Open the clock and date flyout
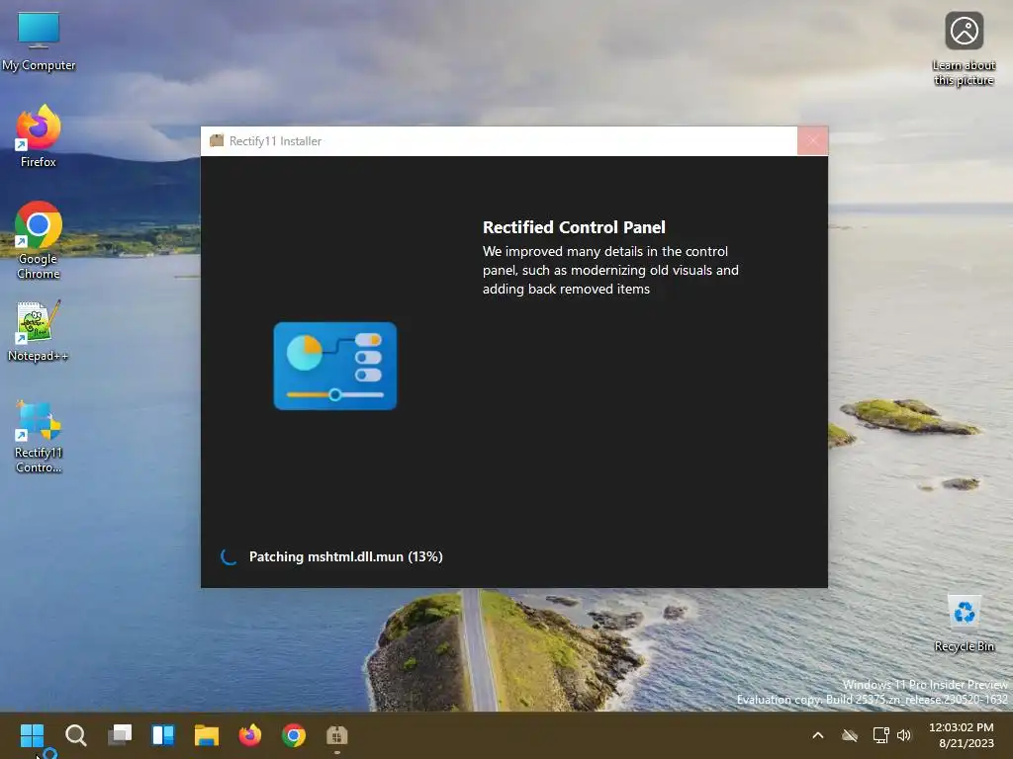 pyautogui.click(x=962, y=735)
